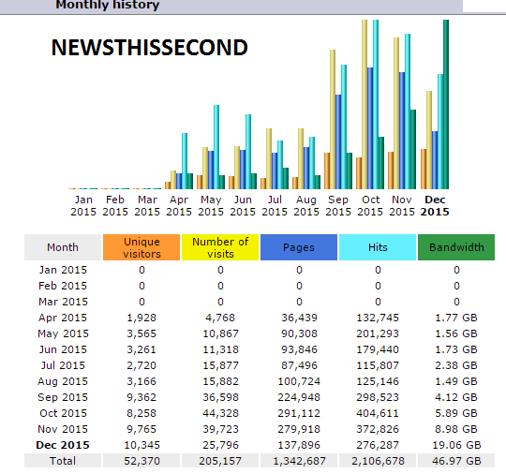
Task: Click the Jan 2015 table row label
Action: click(63, 270)
